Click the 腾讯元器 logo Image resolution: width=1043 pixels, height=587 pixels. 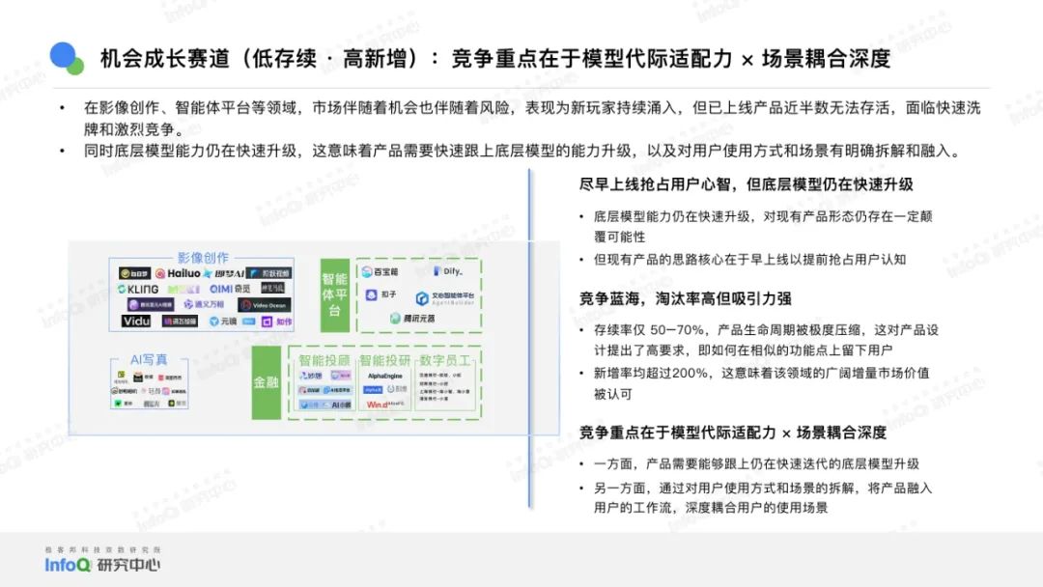pos(412,319)
